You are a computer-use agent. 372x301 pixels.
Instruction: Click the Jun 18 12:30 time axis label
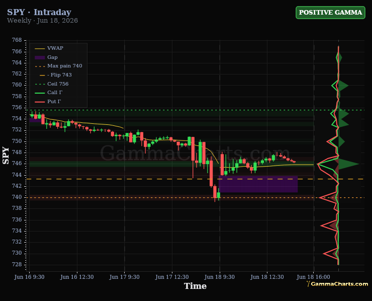267,277
